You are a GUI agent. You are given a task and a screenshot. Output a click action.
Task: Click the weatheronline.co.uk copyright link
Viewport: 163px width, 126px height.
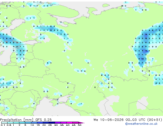tap(141, 124)
